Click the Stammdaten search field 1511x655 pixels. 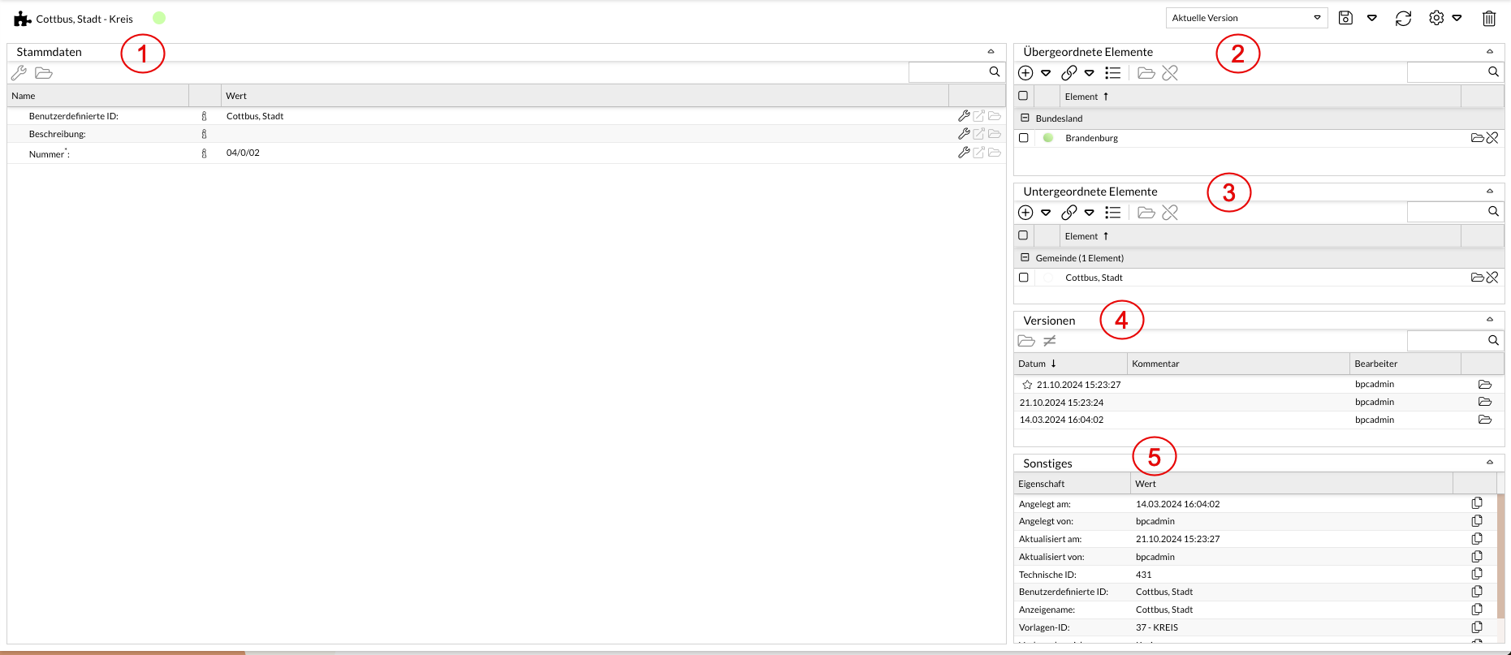(x=948, y=72)
